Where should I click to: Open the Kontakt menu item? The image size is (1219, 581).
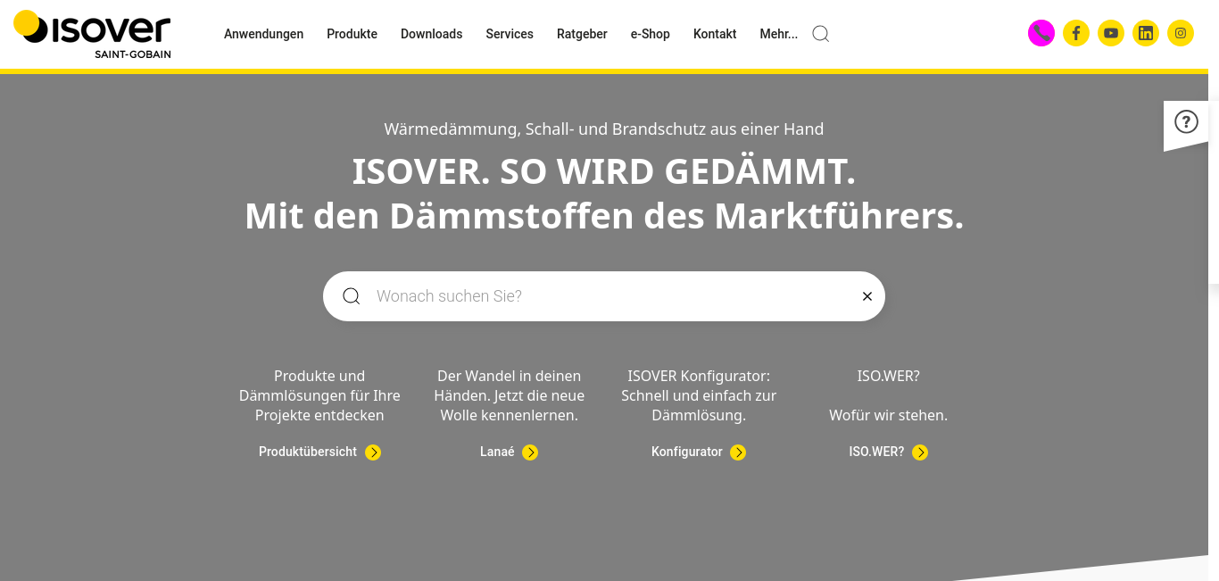pyautogui.click(x=715, y=34)
